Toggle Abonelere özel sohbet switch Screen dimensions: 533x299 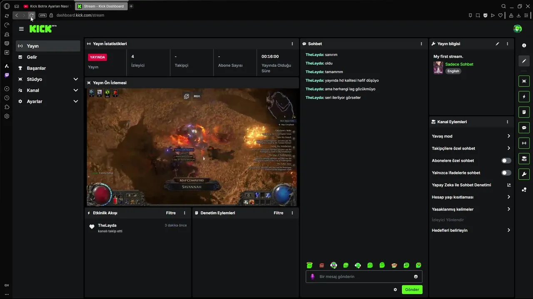point(506,161)
